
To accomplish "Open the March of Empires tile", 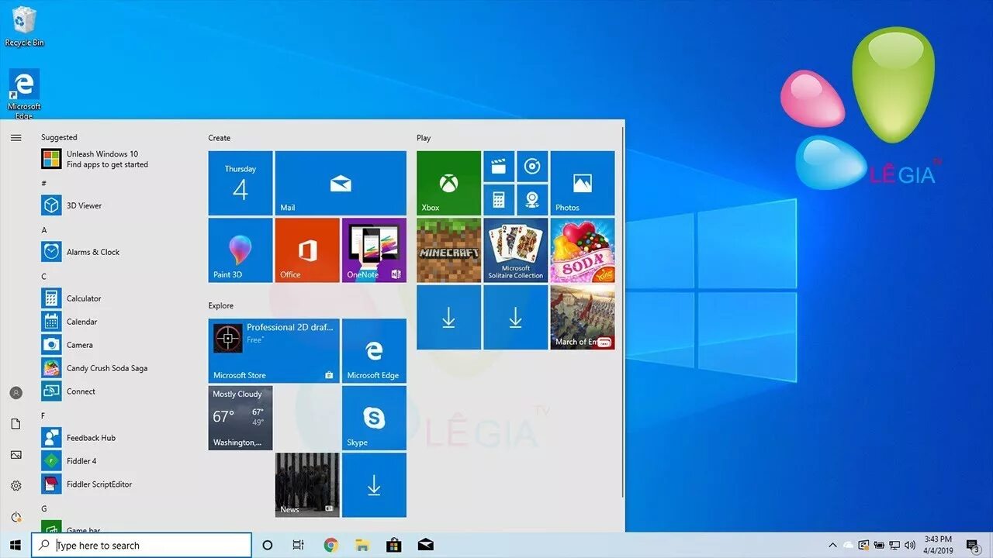I will [x=583, y=317].
